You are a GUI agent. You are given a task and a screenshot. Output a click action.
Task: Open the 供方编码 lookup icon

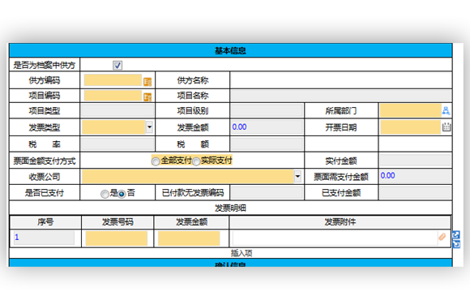tap(147, 82)
